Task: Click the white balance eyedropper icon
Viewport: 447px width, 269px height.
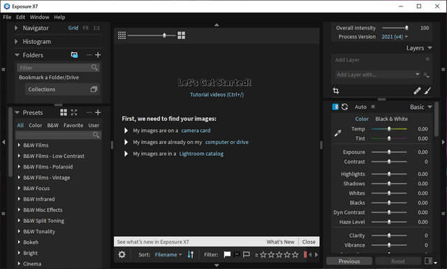Action: coord(338,133)
